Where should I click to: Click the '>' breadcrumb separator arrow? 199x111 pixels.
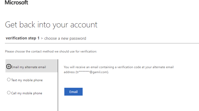[42, 38]
